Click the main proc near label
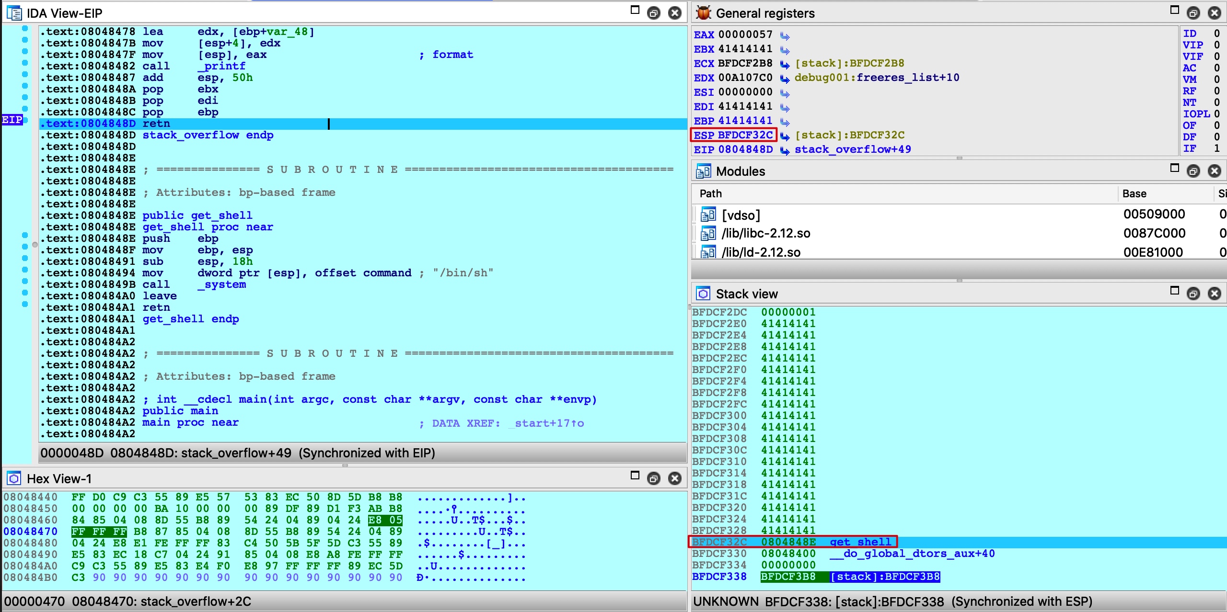Screen dimensions: 1227x612 pyautogui.click(x=190, y=422)
